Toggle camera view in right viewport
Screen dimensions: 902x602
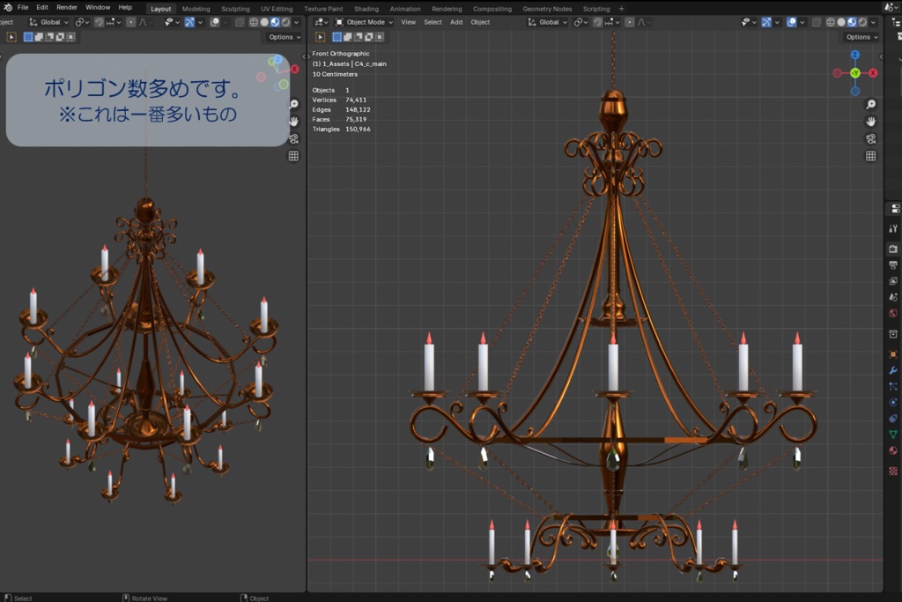pyautogui.click(x=870, y=138)
